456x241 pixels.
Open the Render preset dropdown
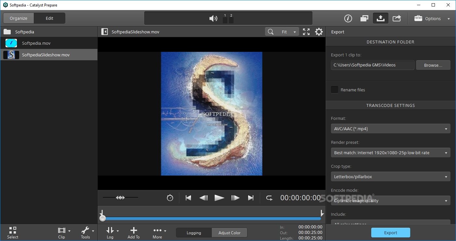coord(390,153)
